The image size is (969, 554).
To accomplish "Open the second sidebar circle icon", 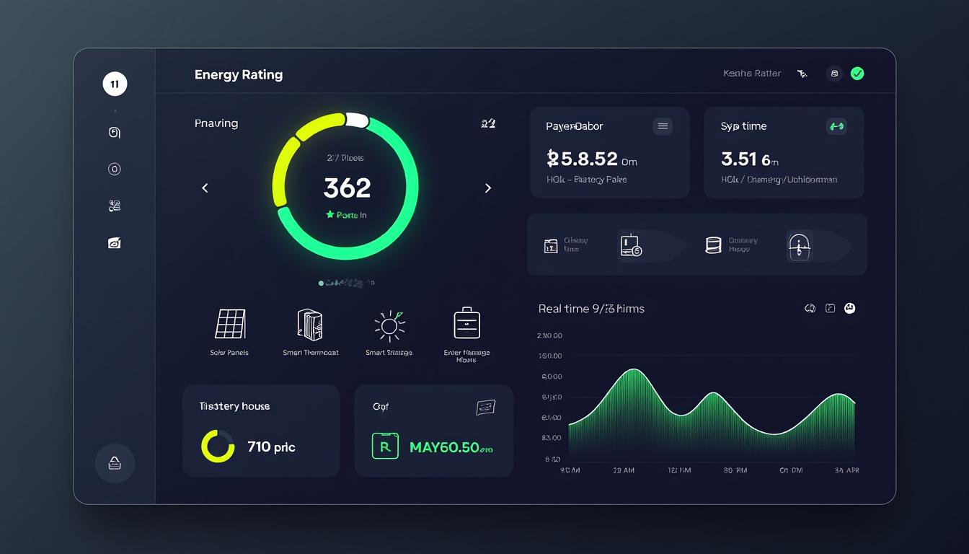I will 114,170.
